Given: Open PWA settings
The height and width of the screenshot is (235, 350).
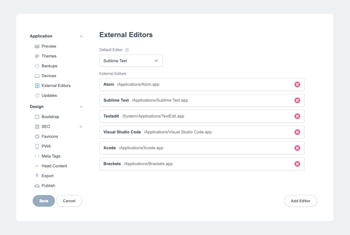Looking at the screenshot, I should (x=46, y=146).
